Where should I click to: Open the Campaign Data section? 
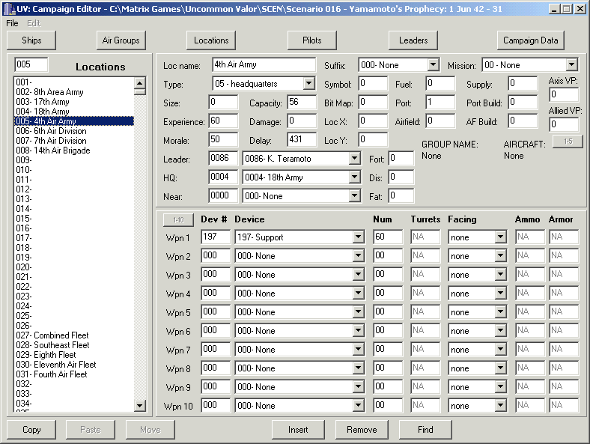pyautogui.click(x=531, y=40)
